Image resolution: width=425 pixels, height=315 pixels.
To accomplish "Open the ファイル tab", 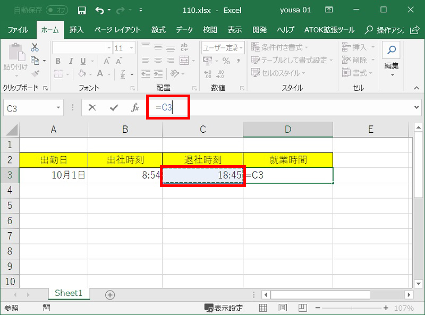I will point(18,30).
